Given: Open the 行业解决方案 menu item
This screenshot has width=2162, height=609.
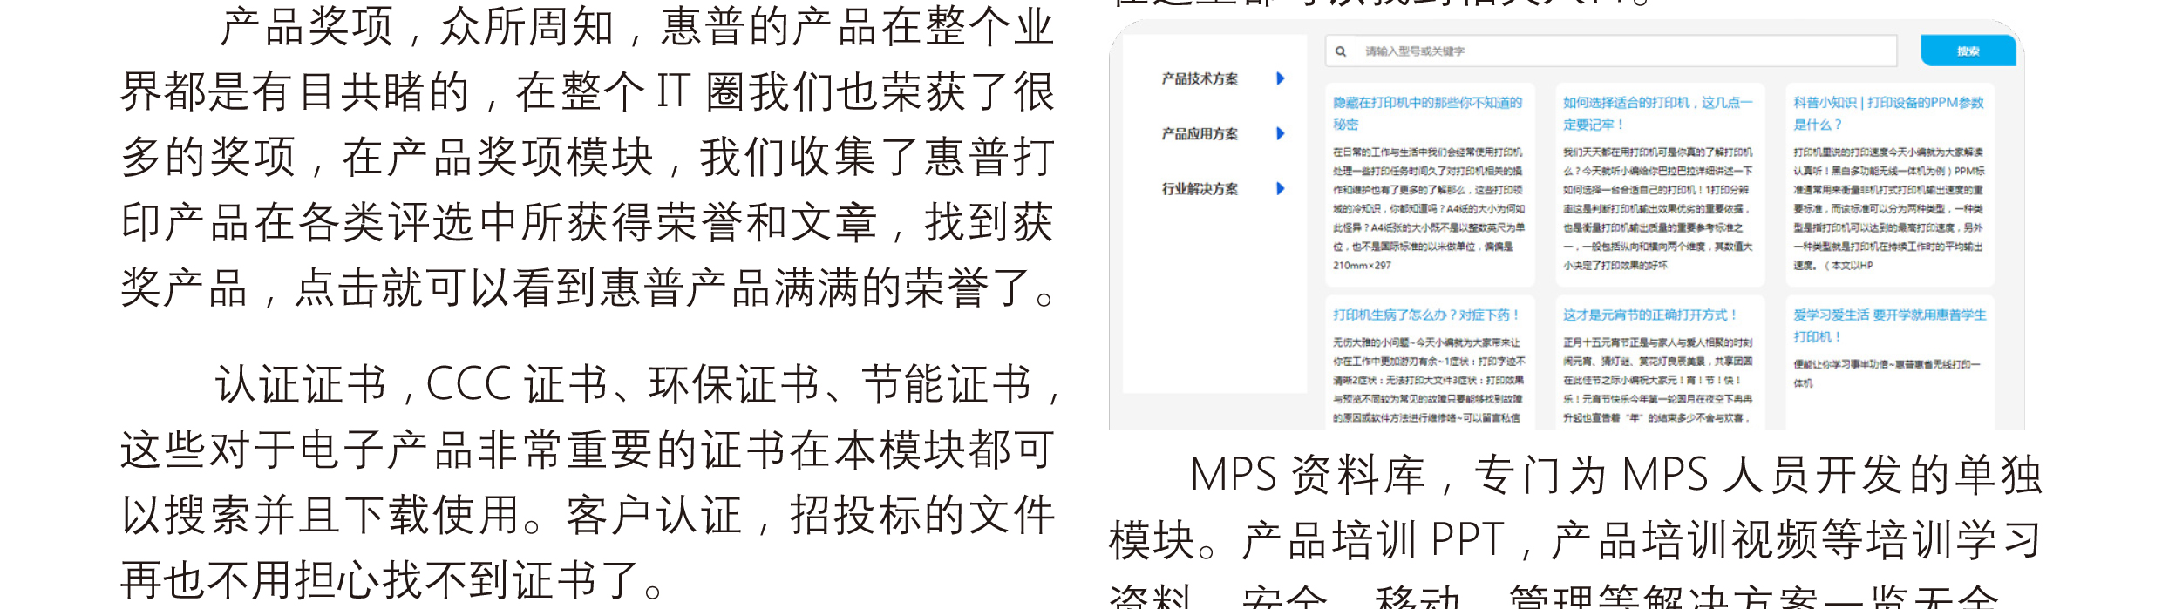Looking at the screenshot, I should [1200, 189].
